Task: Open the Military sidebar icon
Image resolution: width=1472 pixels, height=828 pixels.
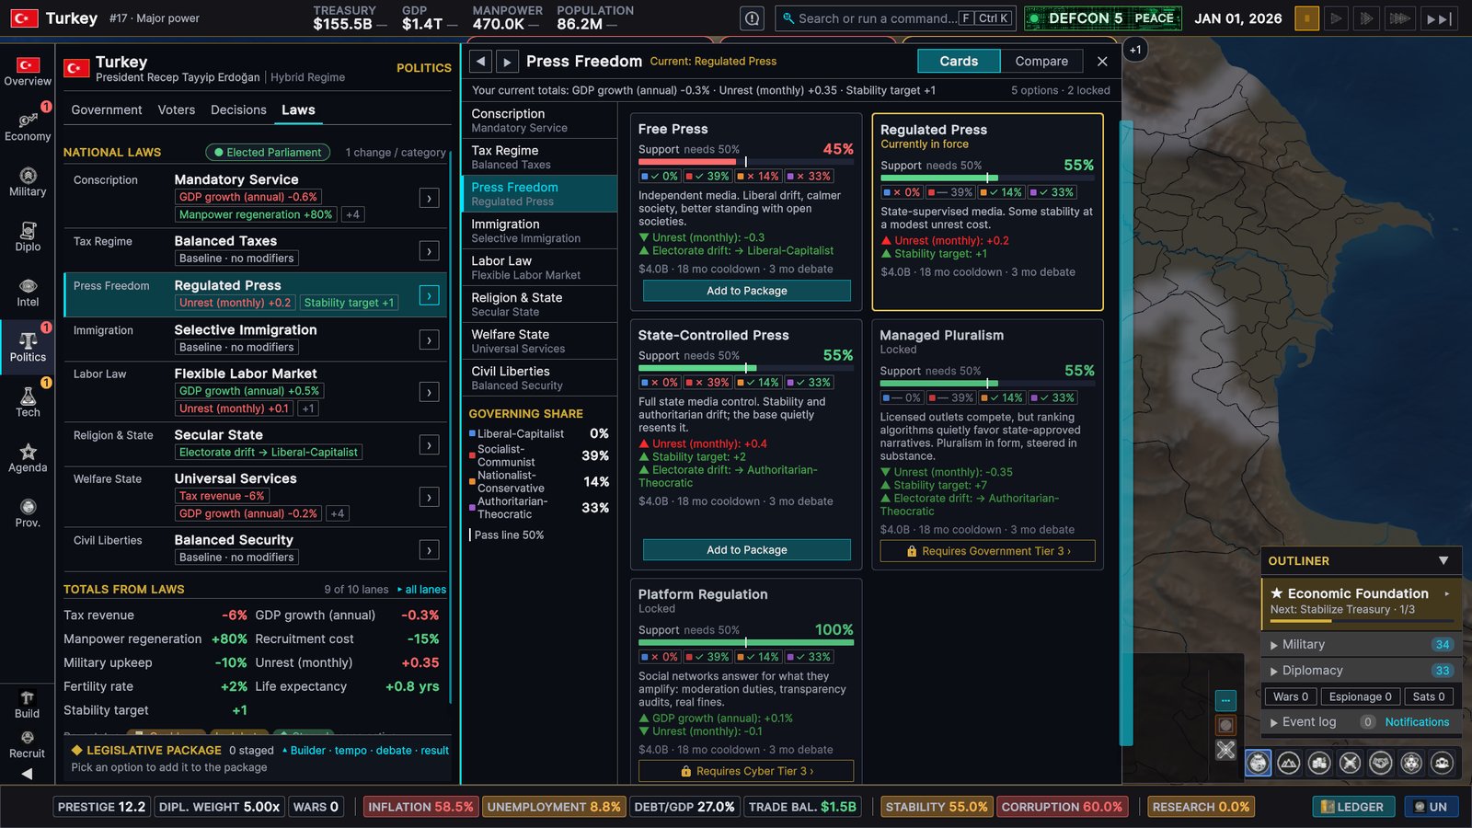Action: pos(28,182)
